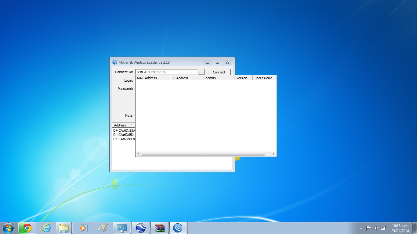Image resolution: width=417 pixels, height=234 pixels.
Task: Switch to WinBox via its taskbar icon
Action: click(x=178, y=228)
